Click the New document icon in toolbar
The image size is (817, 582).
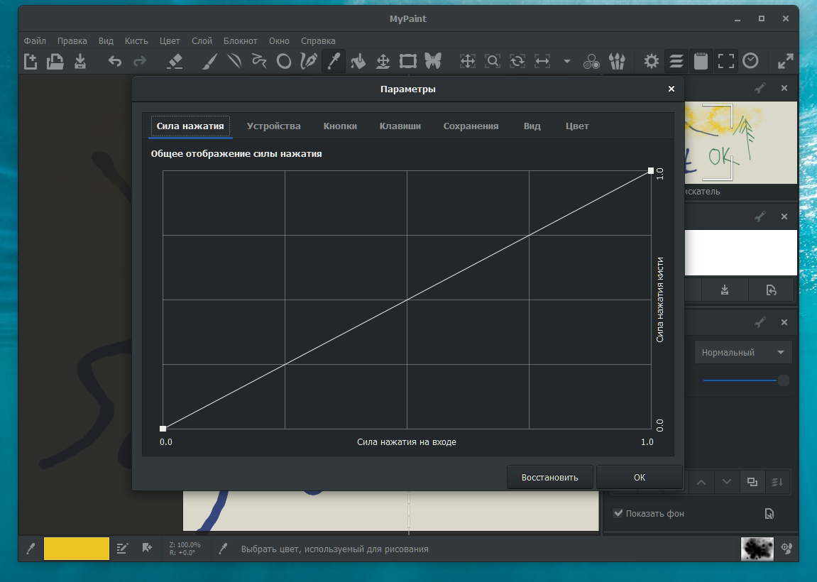pyautogui.click(x=31, y=62)
